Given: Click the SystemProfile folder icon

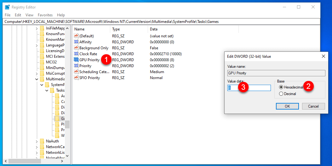Looking at the screenshot, I should 47,85.
